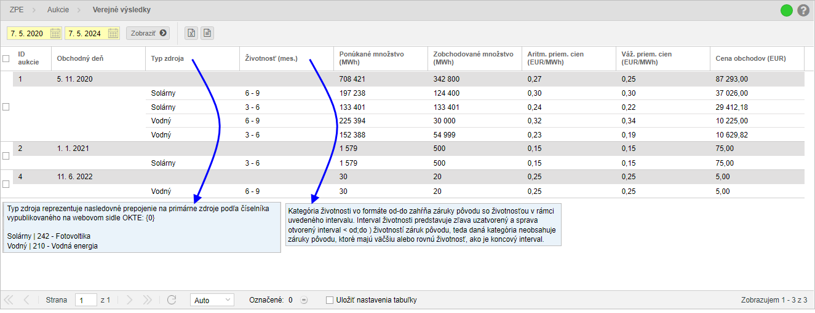Open Aukcie breadcrumb item

point(58,10)
